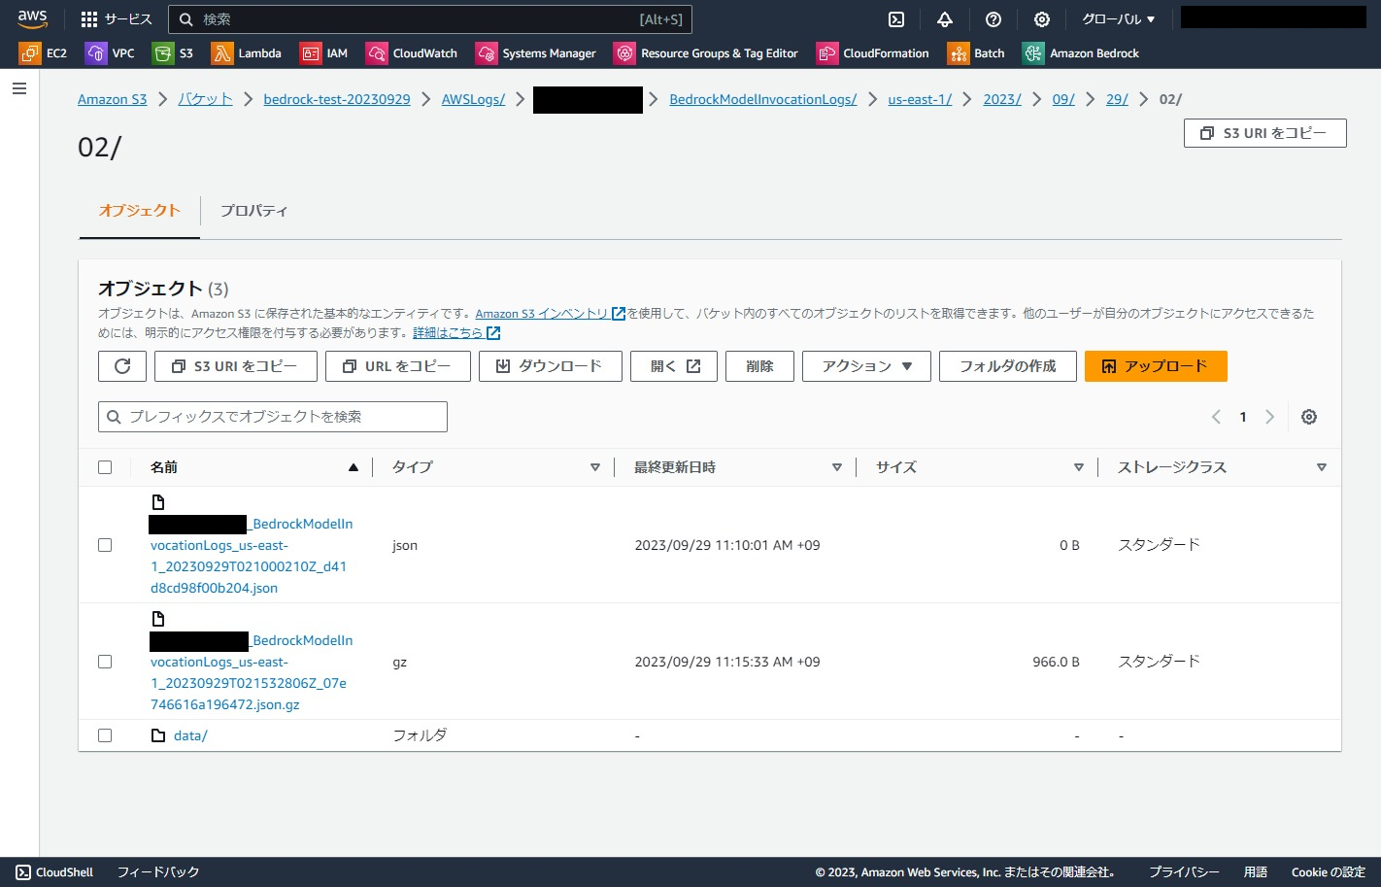Open Resource Groups & Tag Editor shortcut
This screenshot has width=1381, height=887.
(x=707, y=53)
